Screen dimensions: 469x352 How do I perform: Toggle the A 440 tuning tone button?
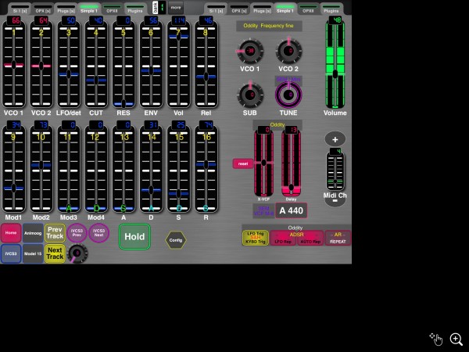291,210
